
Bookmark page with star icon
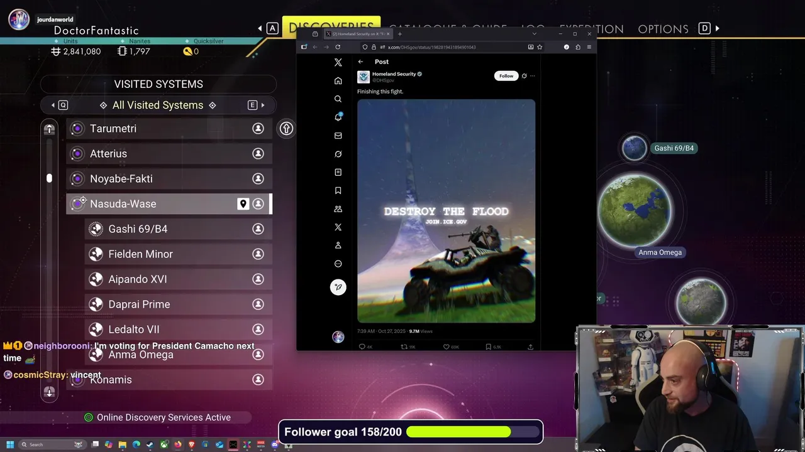click(x=540, y=47)
